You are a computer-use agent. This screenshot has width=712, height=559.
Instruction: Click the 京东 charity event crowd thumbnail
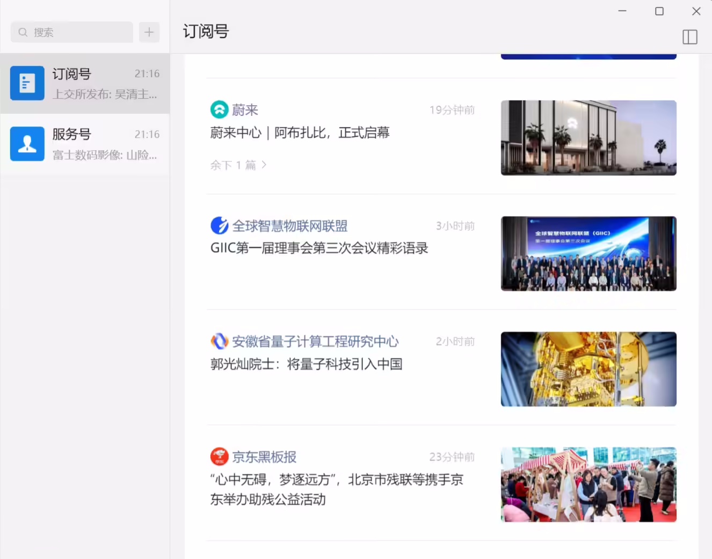tap(589, 484)
